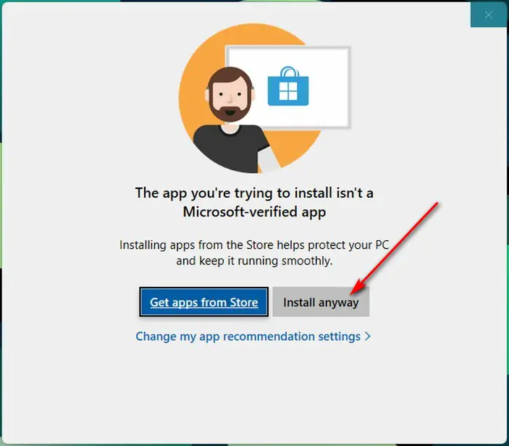Click the handle of the Store bag
Viewport: 509px width, 446px height.
click(x=289, y=72)
